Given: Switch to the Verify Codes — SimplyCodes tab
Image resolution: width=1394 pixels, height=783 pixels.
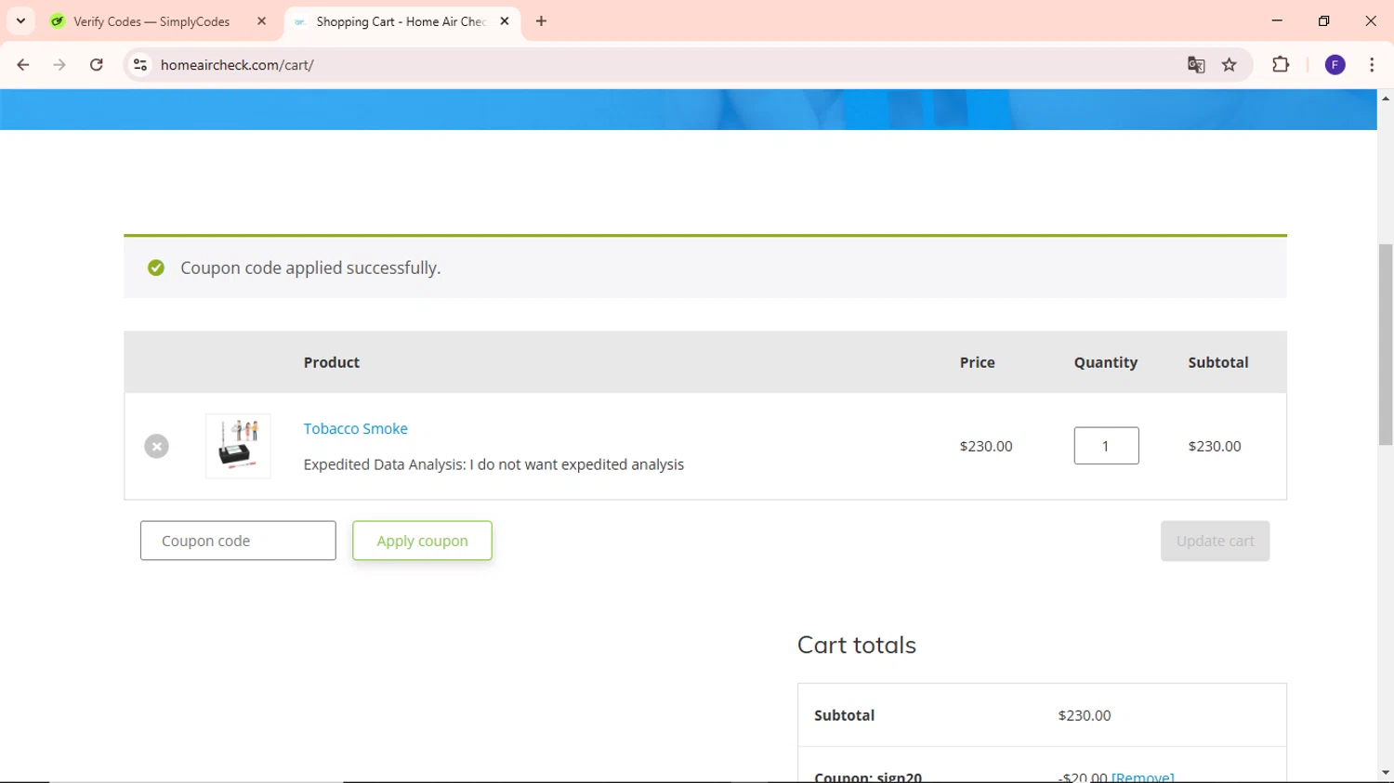Looking at the screenshot, I should pos(151,21).
